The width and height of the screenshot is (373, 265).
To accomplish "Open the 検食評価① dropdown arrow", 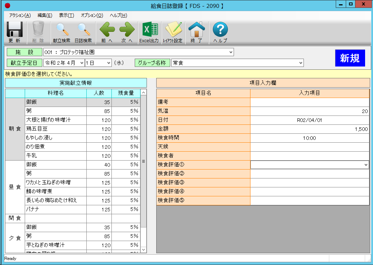I will click(x=365, y=165).
